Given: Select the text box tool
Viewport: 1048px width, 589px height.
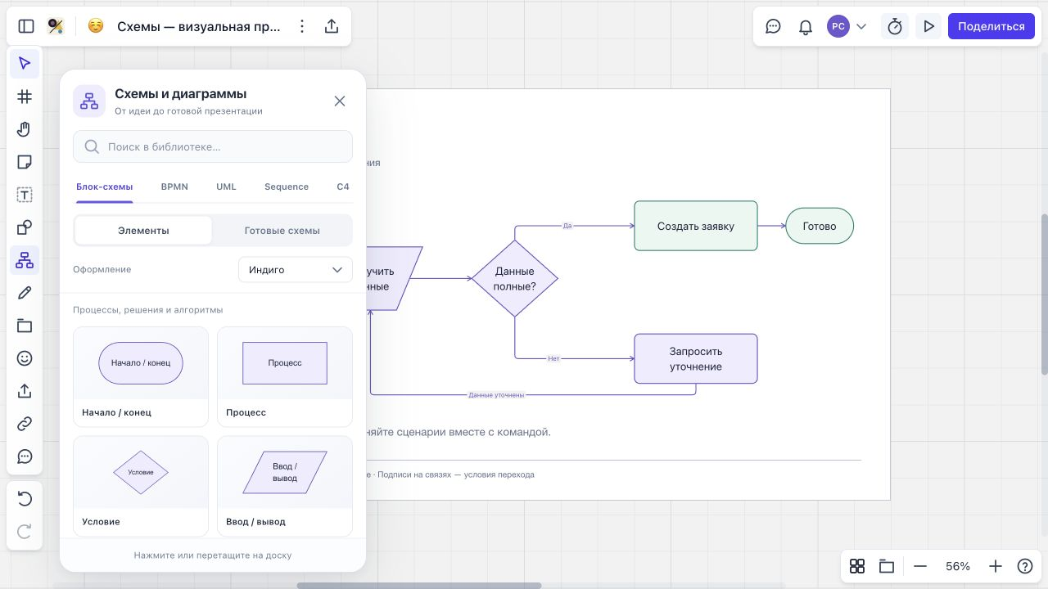Looking at the screenshot, I should click(x=25, y=195).
